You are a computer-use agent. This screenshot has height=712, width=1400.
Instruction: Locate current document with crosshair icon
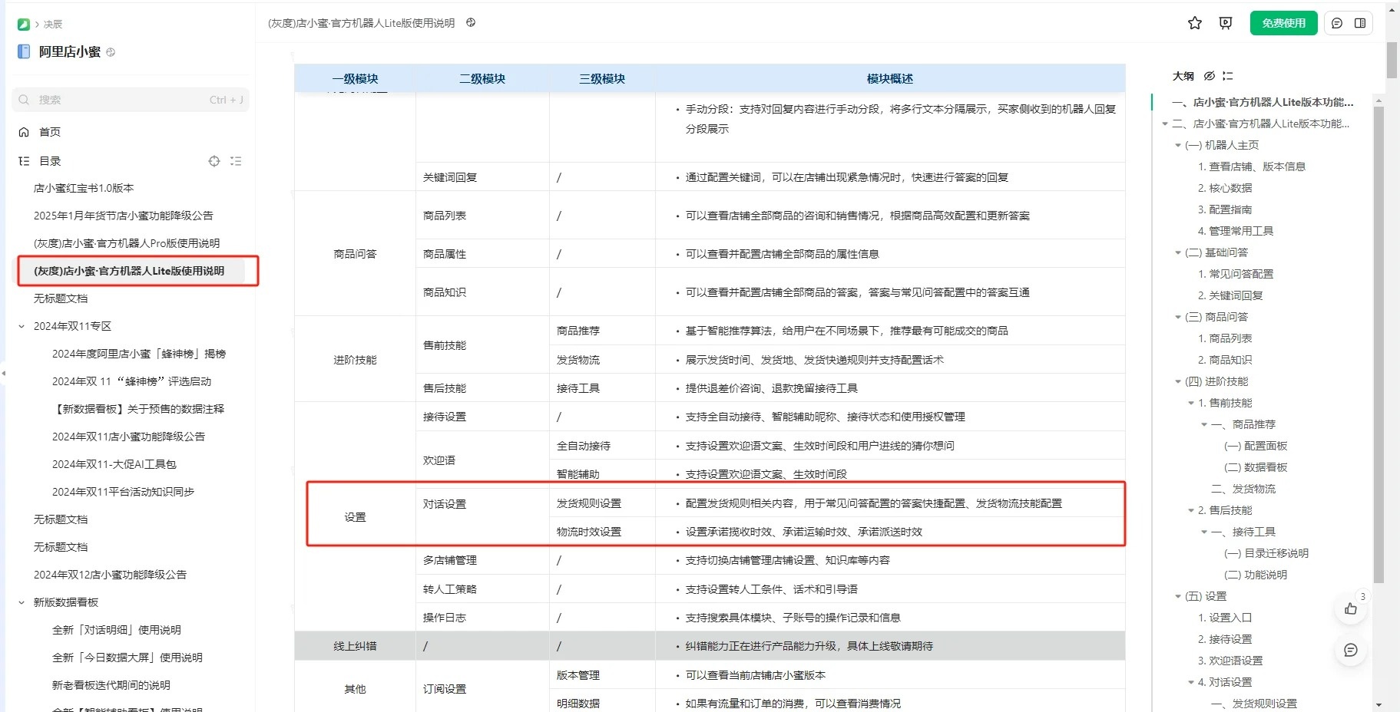214,161
